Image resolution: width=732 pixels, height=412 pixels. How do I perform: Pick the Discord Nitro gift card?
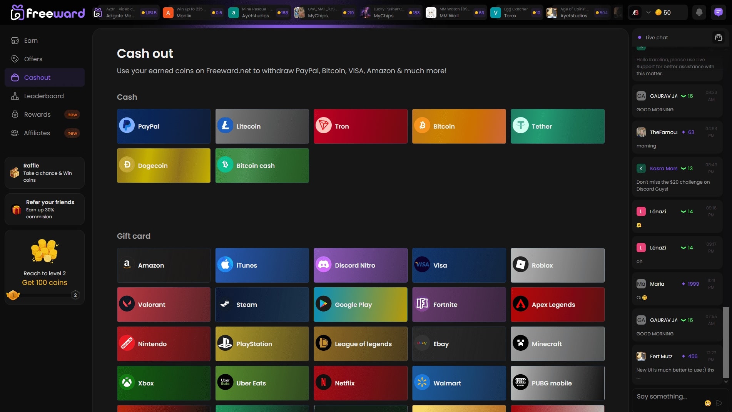pyautogui.click(x=360, y=265)
